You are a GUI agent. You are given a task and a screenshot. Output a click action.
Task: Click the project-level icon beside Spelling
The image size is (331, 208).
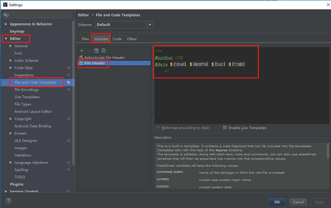click(x=69, y=170)
